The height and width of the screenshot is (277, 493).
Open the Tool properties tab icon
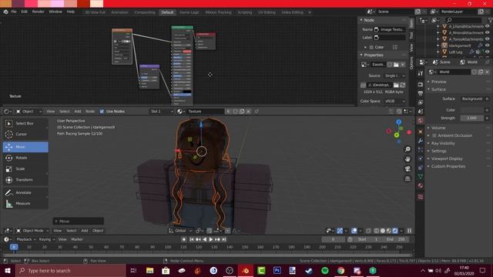click(x=421, y=73)
